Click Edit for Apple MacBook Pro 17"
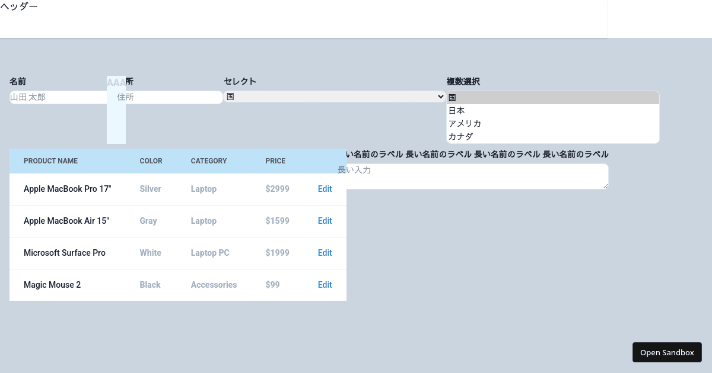The image size is (712, 373). point(325,189)
